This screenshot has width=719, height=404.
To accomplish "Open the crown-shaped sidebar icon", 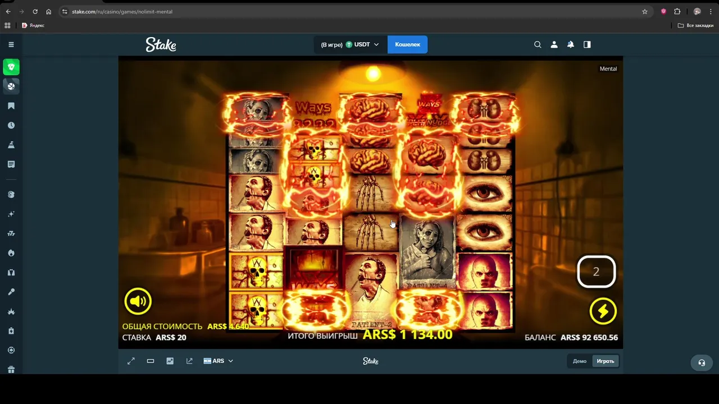I will coord(11,311).
